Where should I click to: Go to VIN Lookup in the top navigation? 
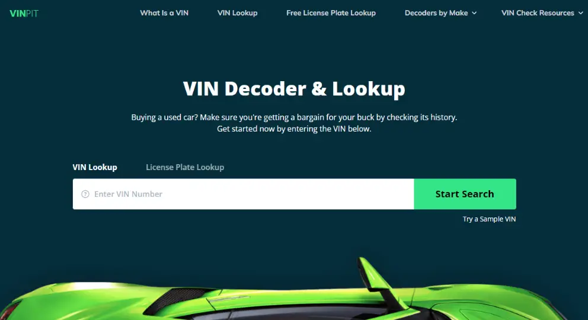point(237,13)
